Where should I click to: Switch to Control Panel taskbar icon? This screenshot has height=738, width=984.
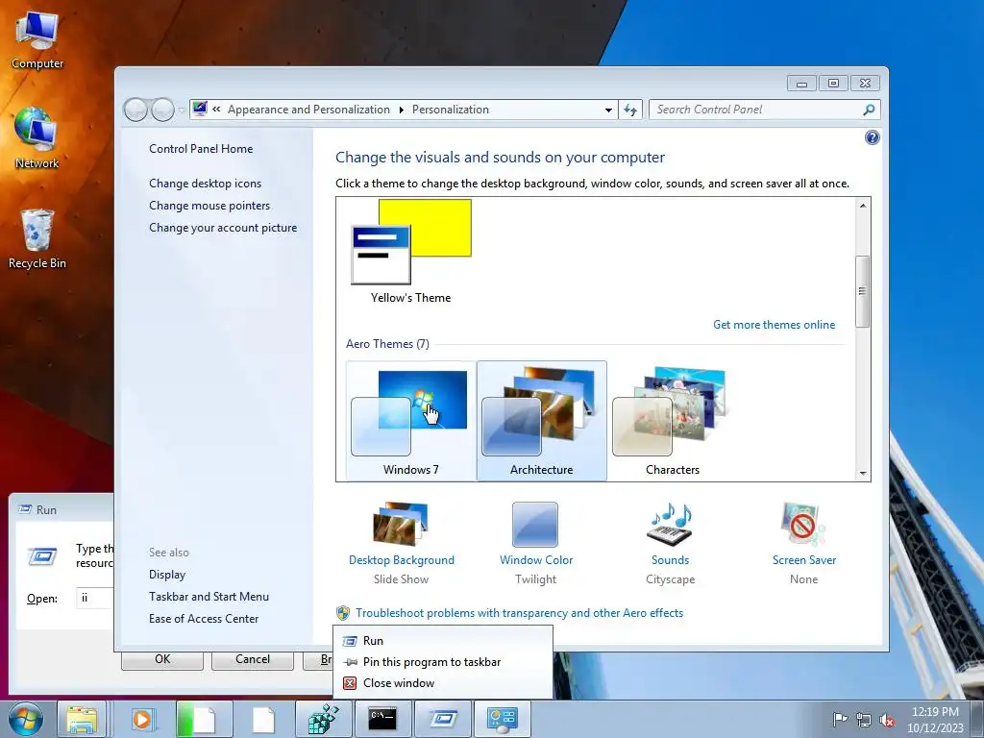(x=502, y=719)
